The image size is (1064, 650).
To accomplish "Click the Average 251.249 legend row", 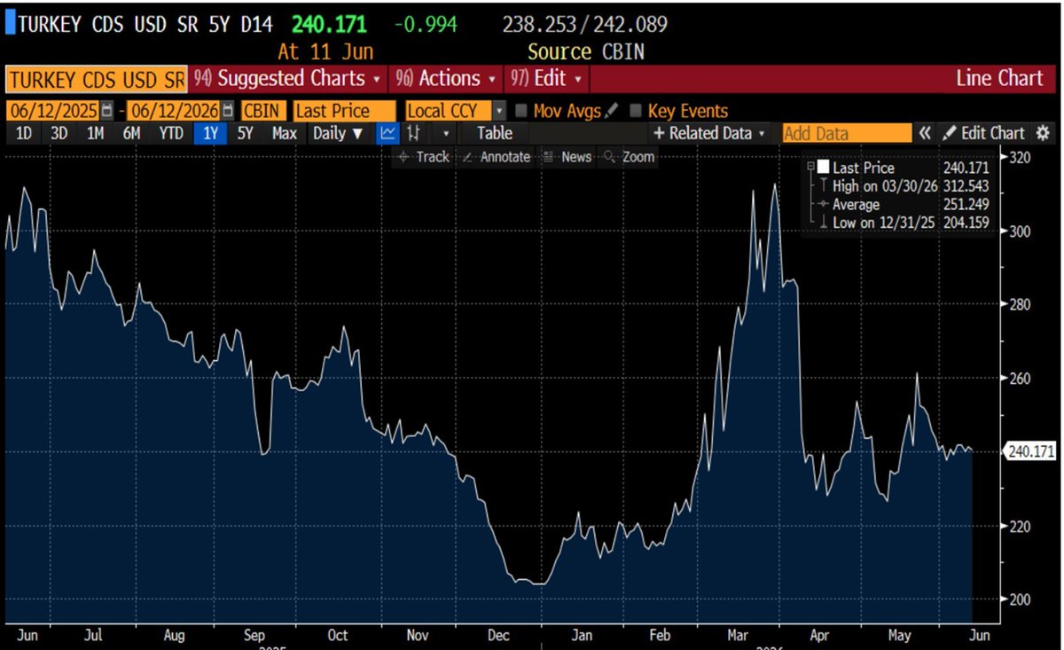I will coord(902,204).
